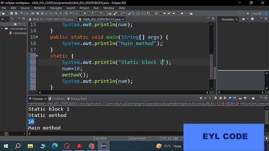Click the Eclipse icon in the taskbar
Viewport: 269px width, 151px height.
tap(104, 146)
